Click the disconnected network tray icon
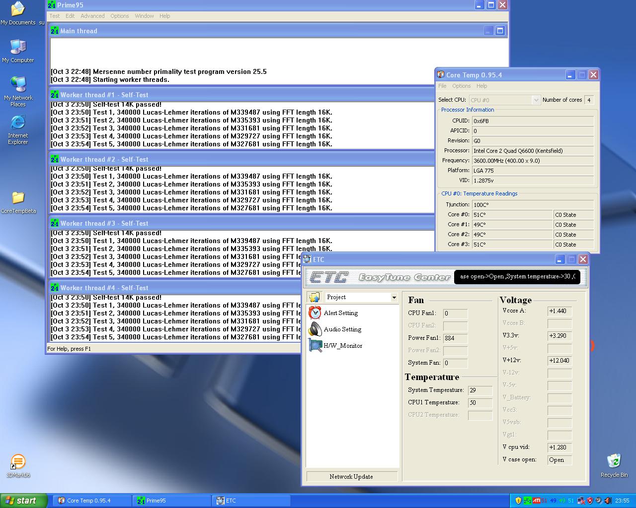 pos(581,501)
